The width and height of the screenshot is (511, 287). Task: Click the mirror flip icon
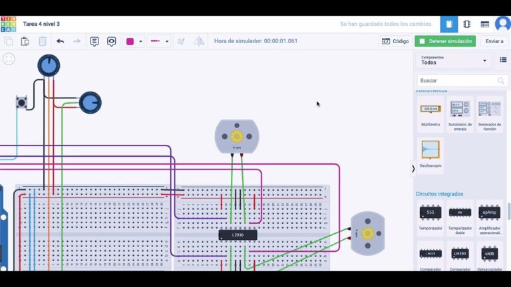[199, 41]
